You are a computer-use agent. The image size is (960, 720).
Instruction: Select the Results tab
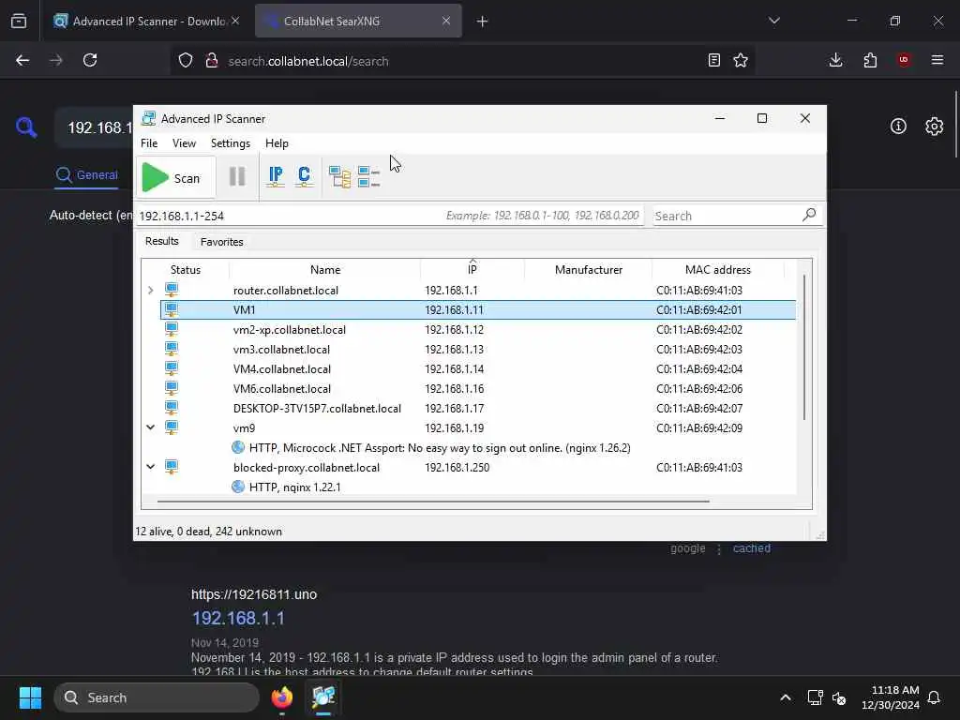pos(161,241)
